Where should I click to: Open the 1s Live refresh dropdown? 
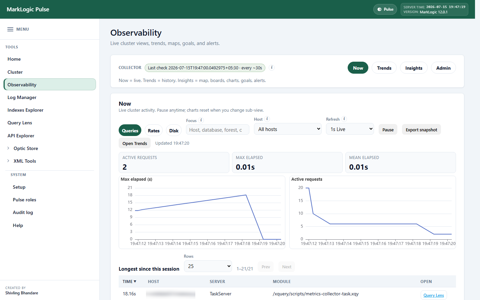[x=350, y=129]
